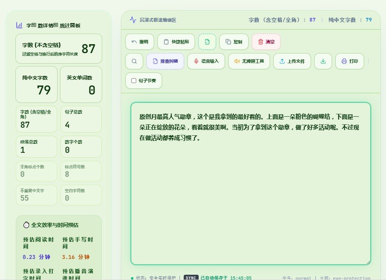
Task: Select the 纯中文字数 79 card
Action: 36,84
